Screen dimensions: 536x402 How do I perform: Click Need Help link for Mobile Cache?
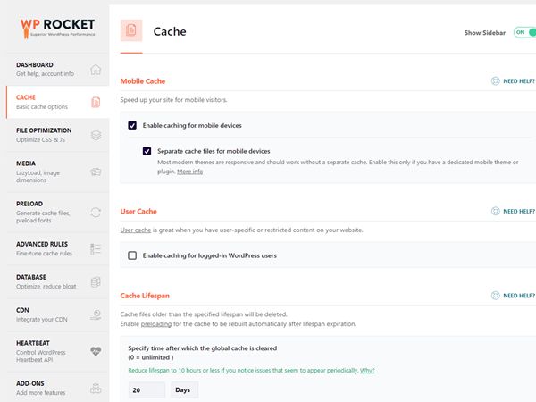click(x=519, y=81)
